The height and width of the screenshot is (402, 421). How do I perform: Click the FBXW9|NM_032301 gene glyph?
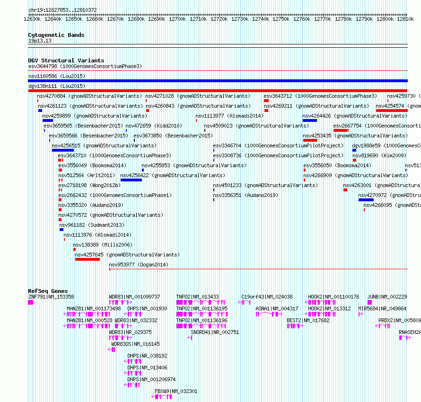click(162, 397)
